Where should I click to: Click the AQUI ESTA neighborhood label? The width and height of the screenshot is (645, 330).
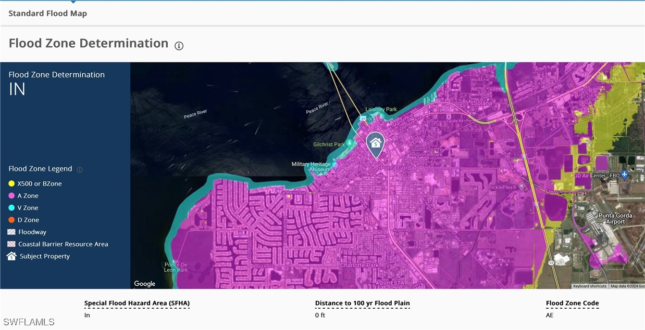pyautogui.click(x=390, y=283)
